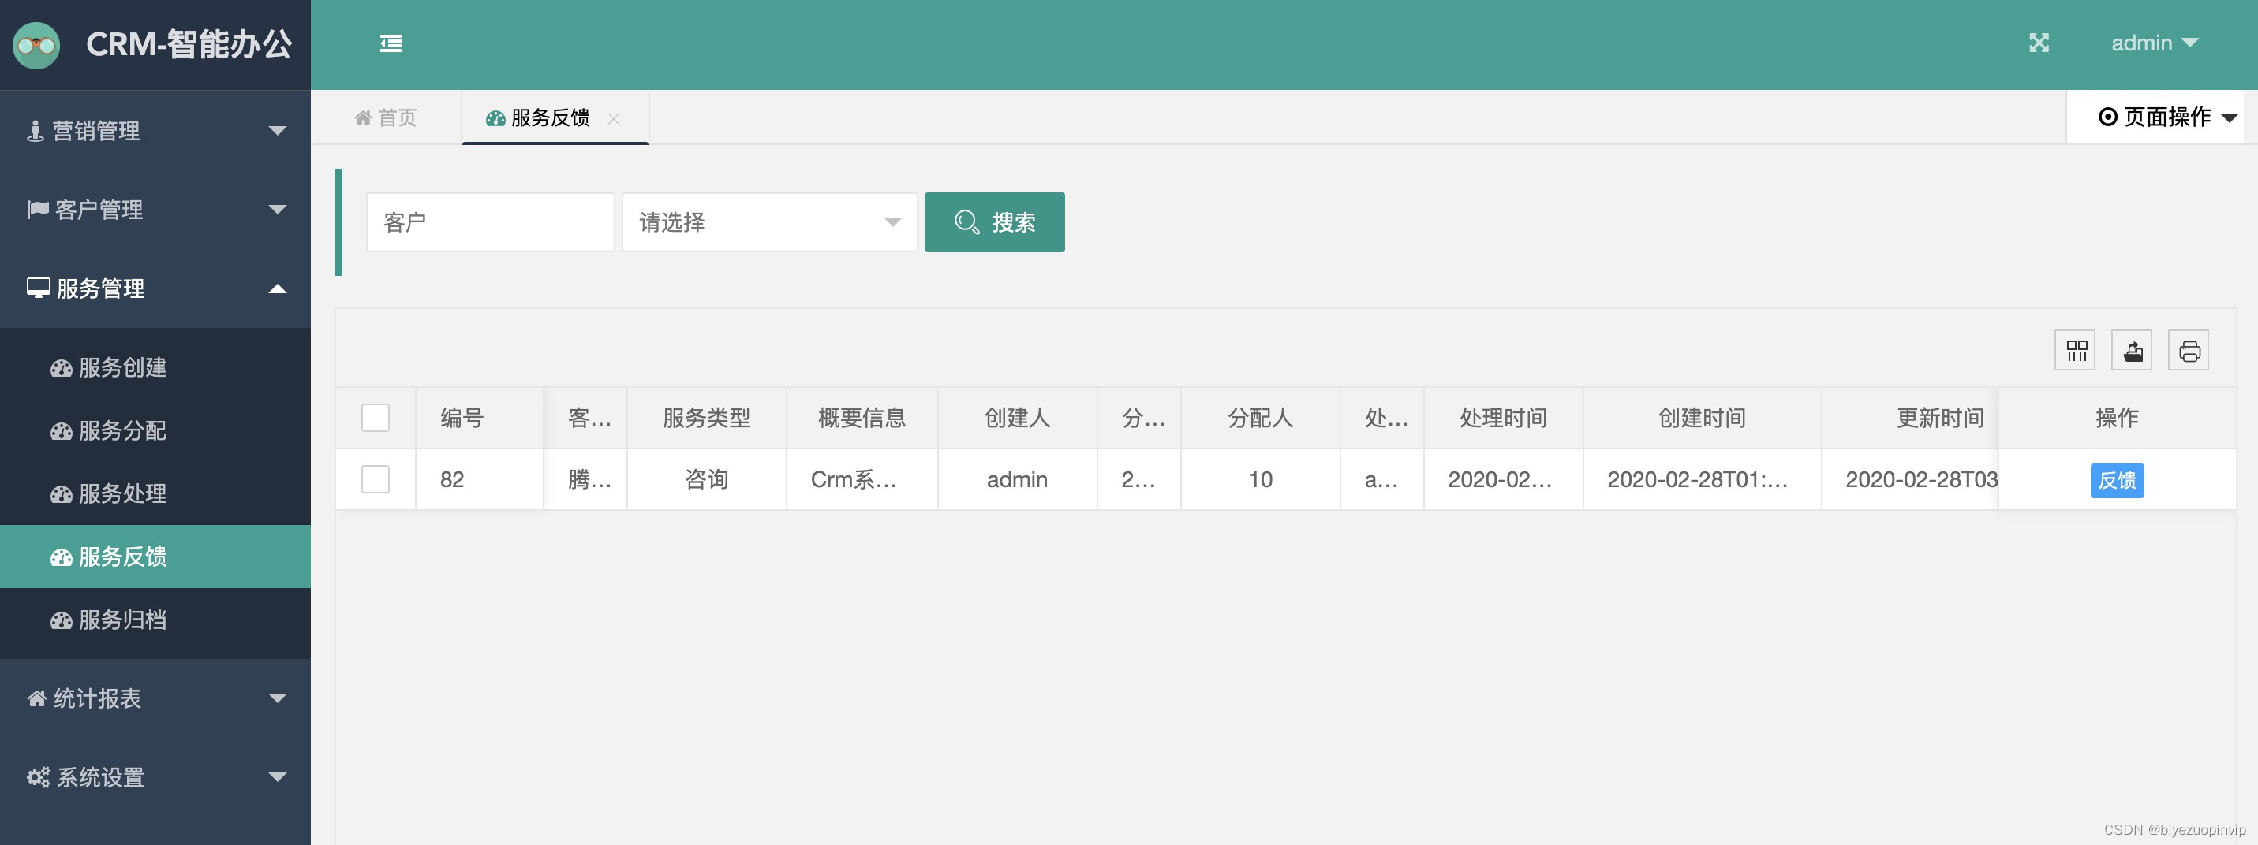Viewport: 2258px width, 845px height.
Task: Tick the checkbox for row 82
Action: (x=376, y=479)
